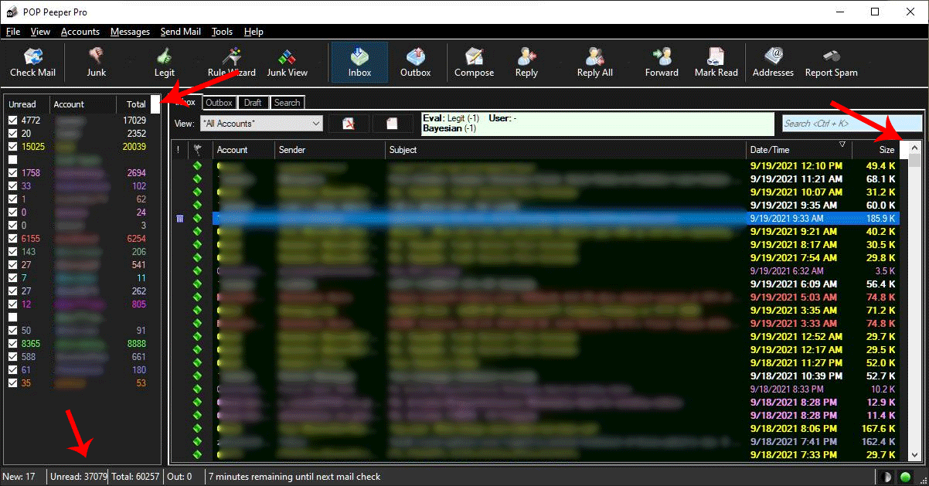The height and width of the screenshot is (486, 929).
Task: Open the Send Mail menu
Action: [181, 32]
